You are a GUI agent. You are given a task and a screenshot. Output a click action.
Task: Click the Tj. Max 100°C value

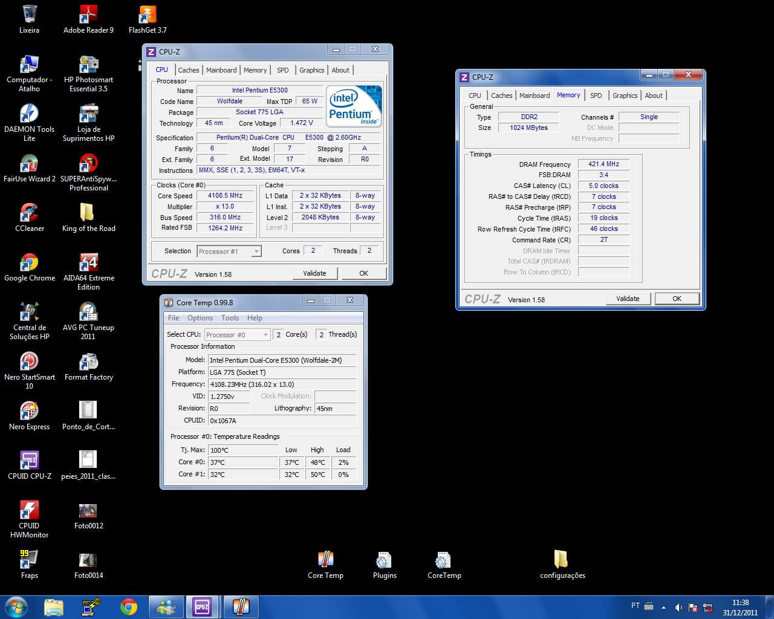243,450
